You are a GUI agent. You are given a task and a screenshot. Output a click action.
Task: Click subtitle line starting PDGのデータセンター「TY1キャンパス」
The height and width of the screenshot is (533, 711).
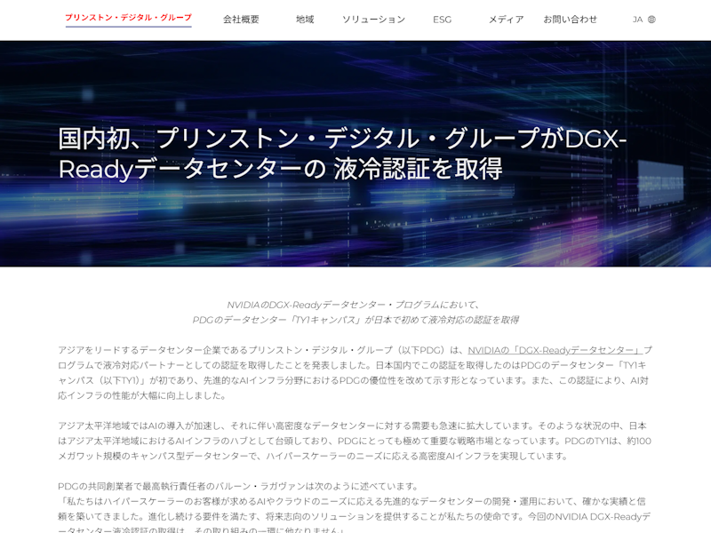point(355,320)
